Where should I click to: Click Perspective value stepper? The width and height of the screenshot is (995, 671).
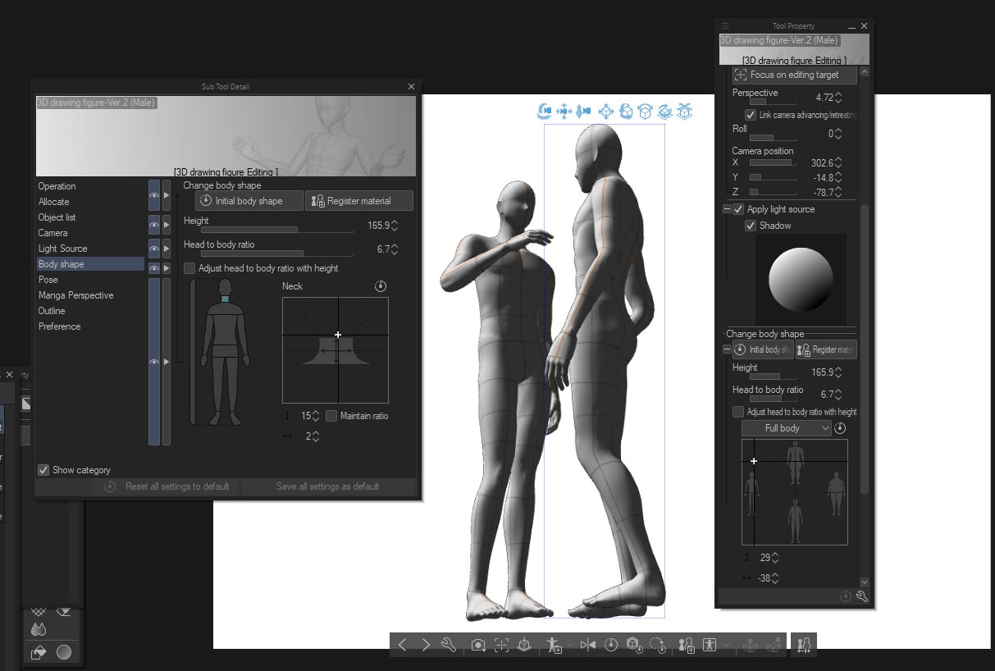click(838, 98)
